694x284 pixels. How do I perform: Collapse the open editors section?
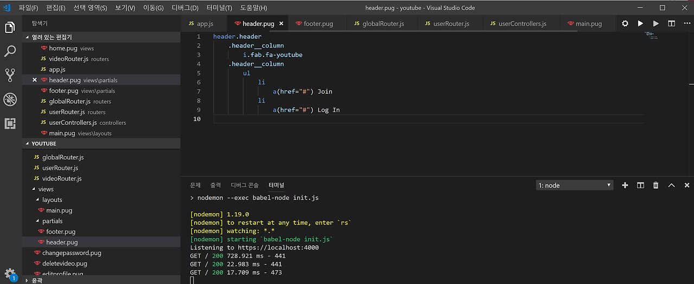(x=101, y=37)
